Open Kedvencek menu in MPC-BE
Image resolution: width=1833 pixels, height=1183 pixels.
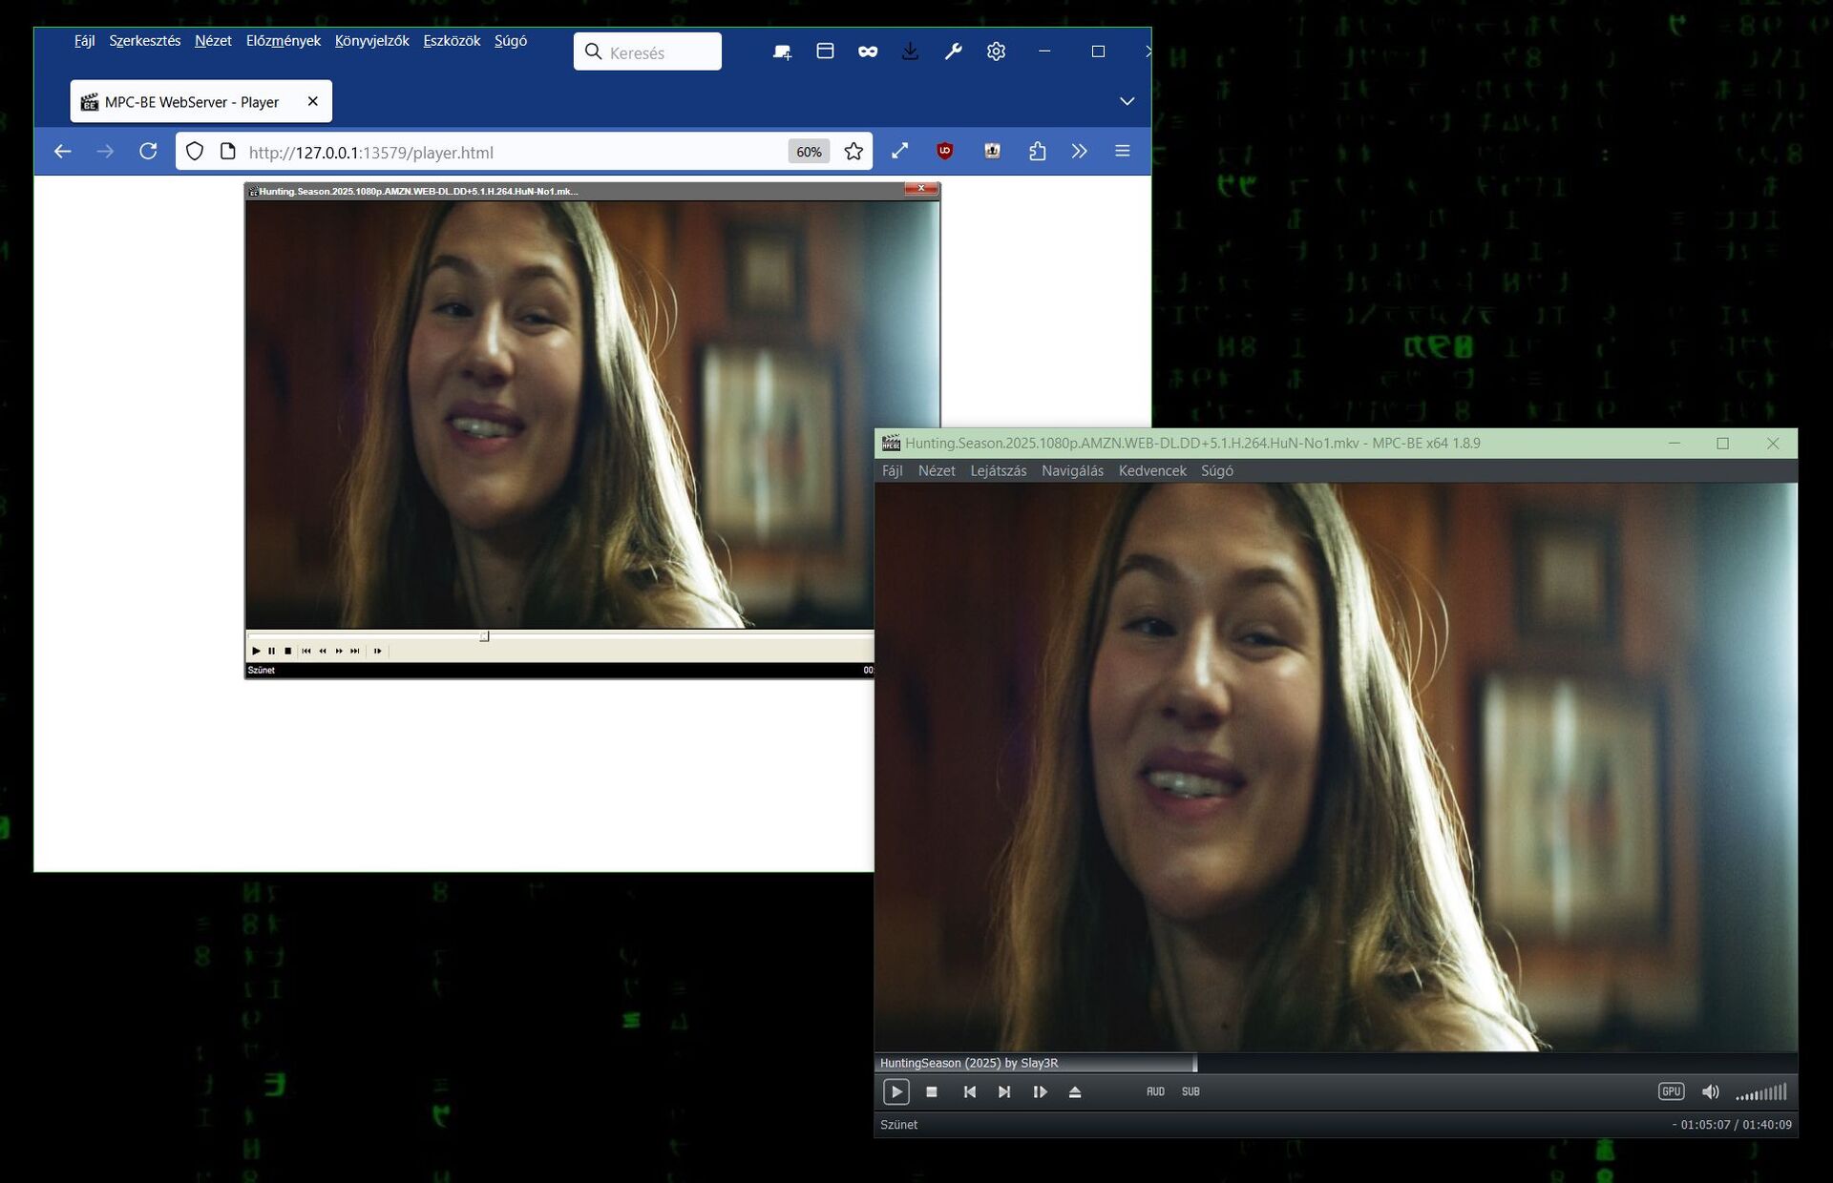1152,470
